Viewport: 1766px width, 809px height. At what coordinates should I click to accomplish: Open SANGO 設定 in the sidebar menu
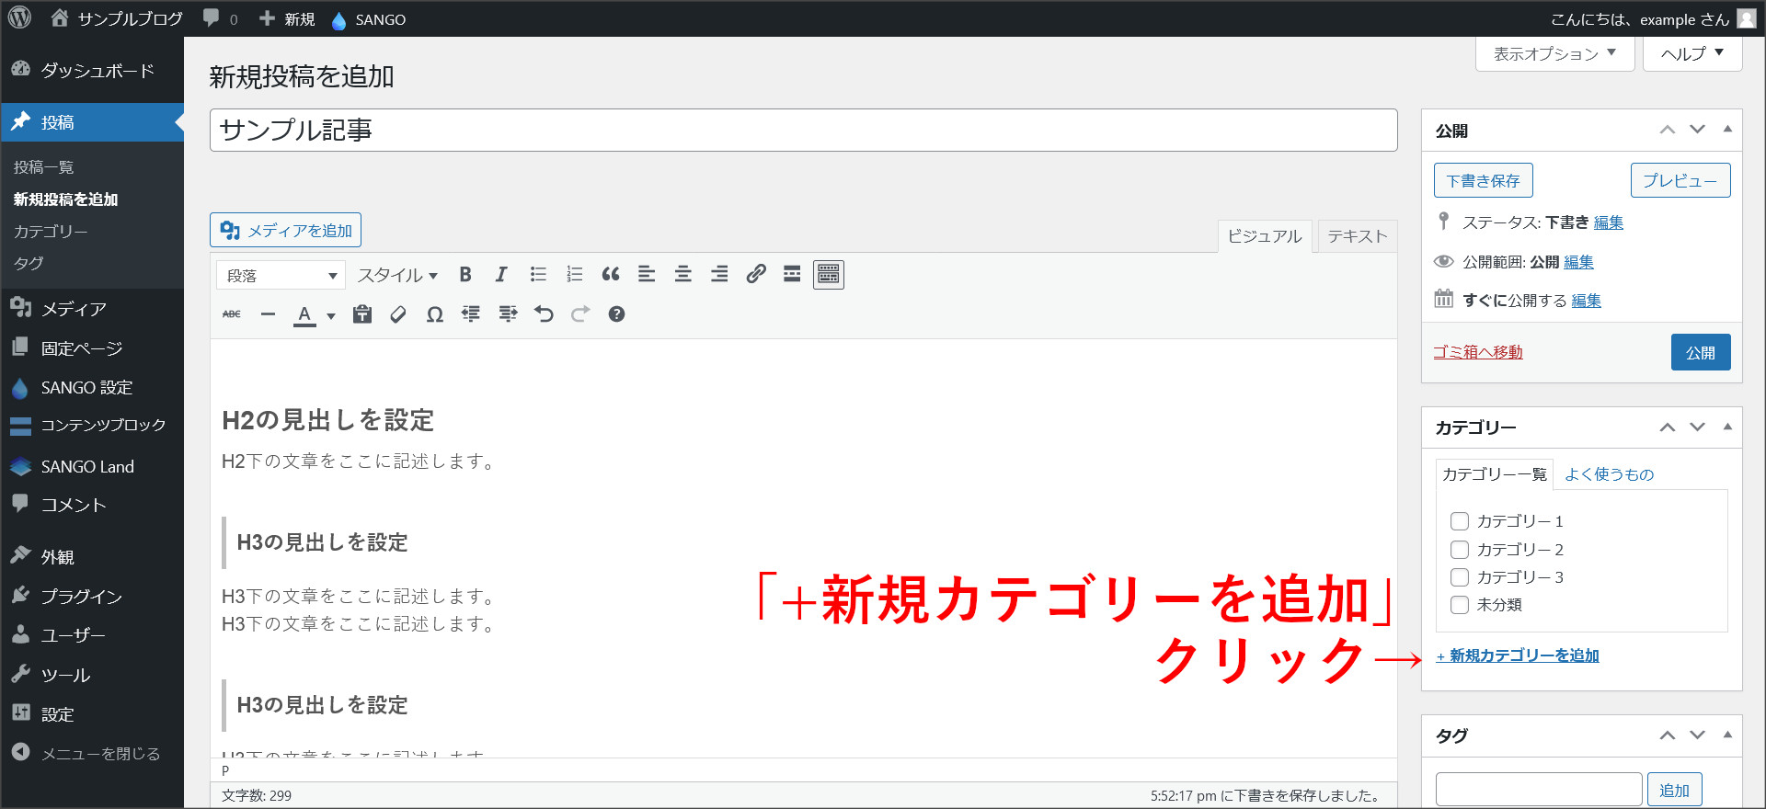coord(86,388)
